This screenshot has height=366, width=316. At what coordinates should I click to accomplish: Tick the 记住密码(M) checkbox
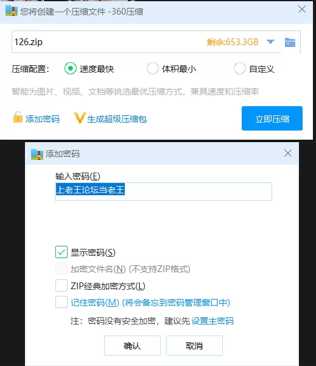[x=61, y=302]
